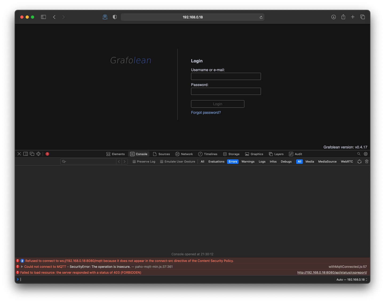Open Web Inspector settings via gear icon

(366, 154)
